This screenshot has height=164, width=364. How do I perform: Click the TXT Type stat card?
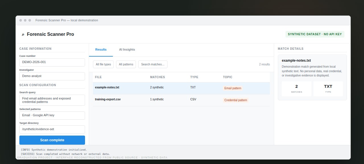[x=328, y=89]
